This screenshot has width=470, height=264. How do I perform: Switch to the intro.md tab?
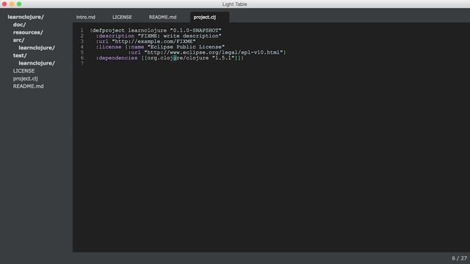[x=86, y=17]
